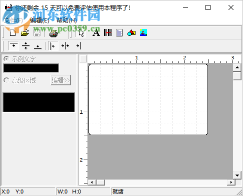Open the 帮助(H) menu
Screen dimensions: 243x196
click(66, 20)
